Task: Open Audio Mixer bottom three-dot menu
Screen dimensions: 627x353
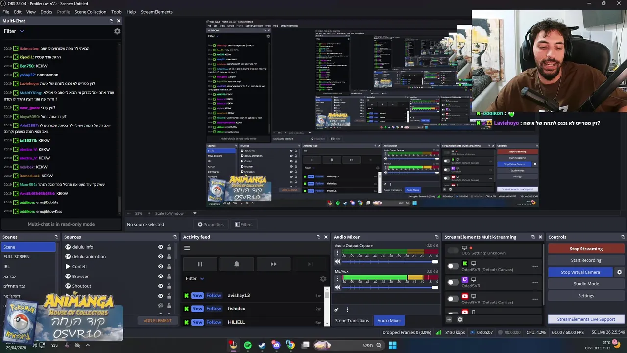Action: pos(347,310)
